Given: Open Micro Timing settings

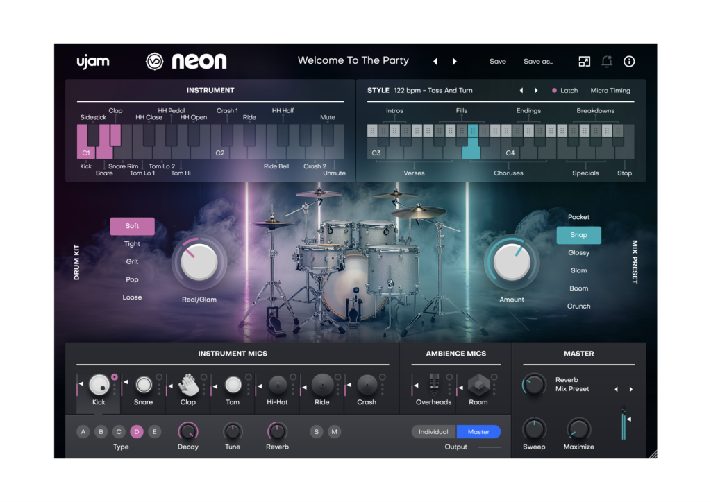Looking at the screenshot, I should point(610,91).
